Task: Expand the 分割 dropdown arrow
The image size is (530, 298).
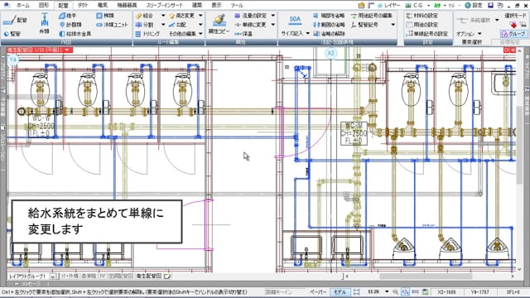Action: coord(163,25)
